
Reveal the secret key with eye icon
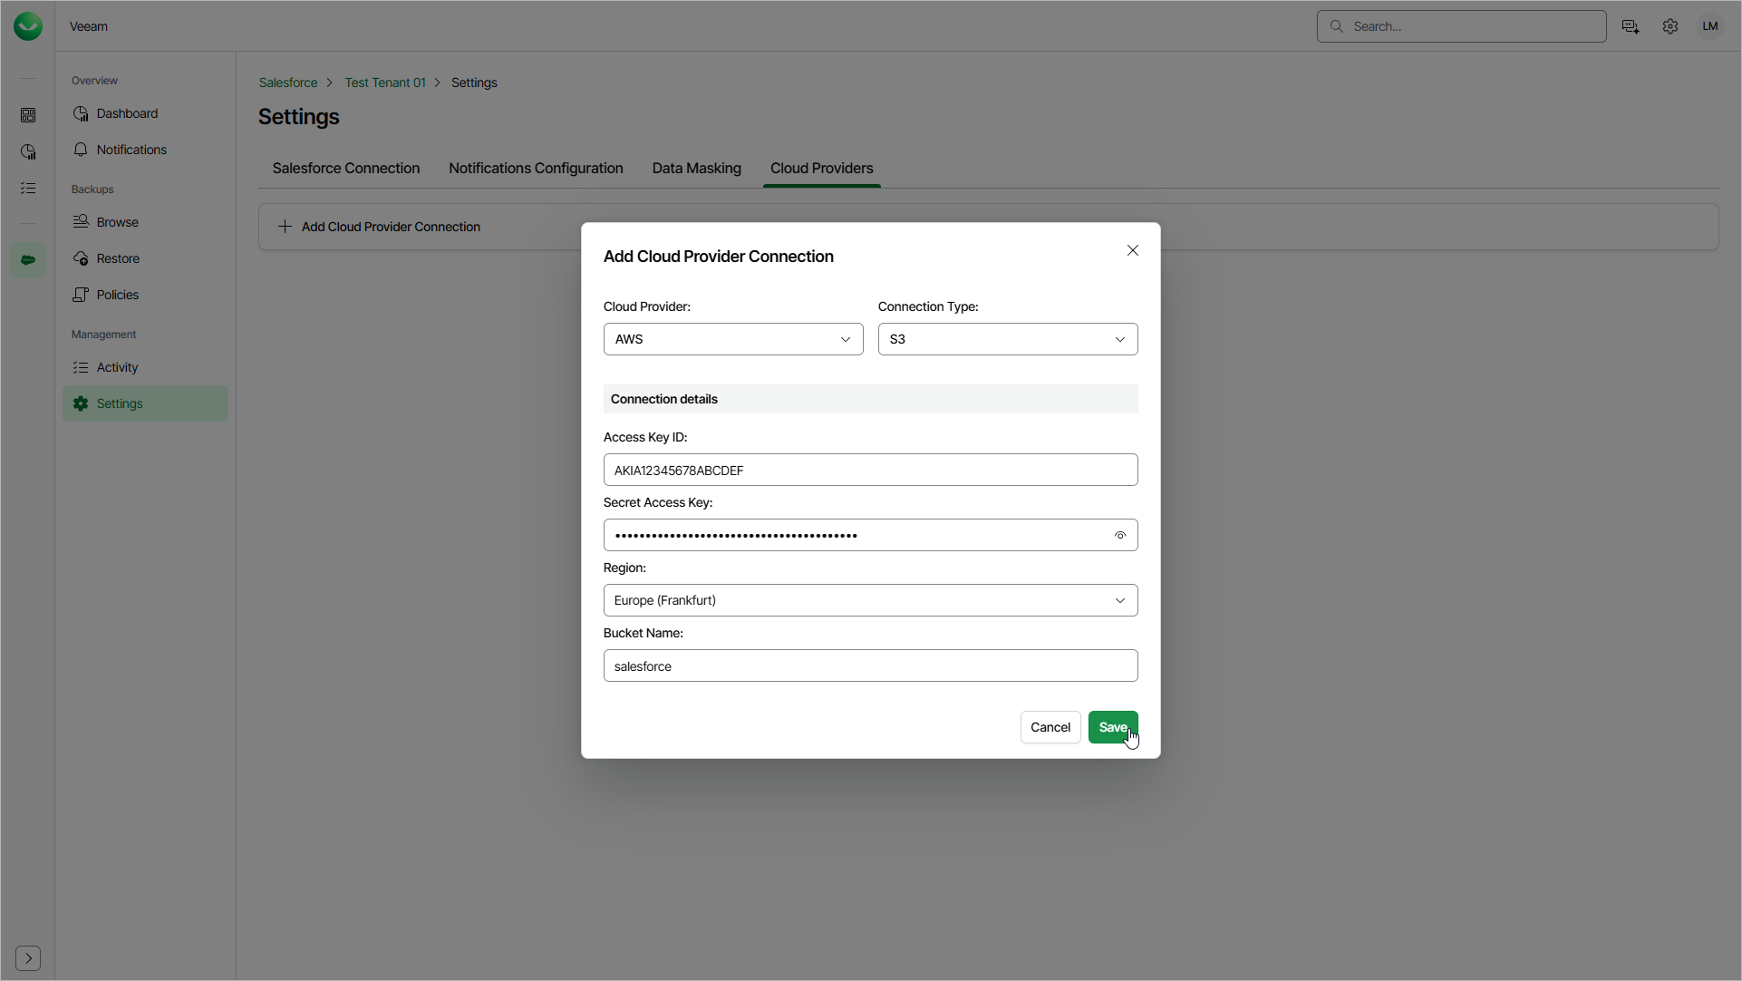click(x=1120, y=535)
